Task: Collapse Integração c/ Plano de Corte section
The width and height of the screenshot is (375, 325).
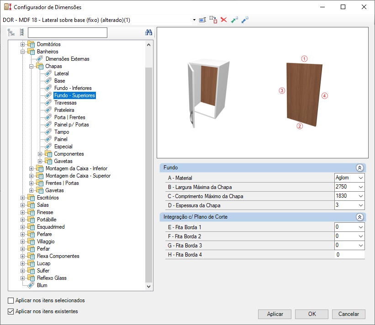Action: [x=359, y=217]
